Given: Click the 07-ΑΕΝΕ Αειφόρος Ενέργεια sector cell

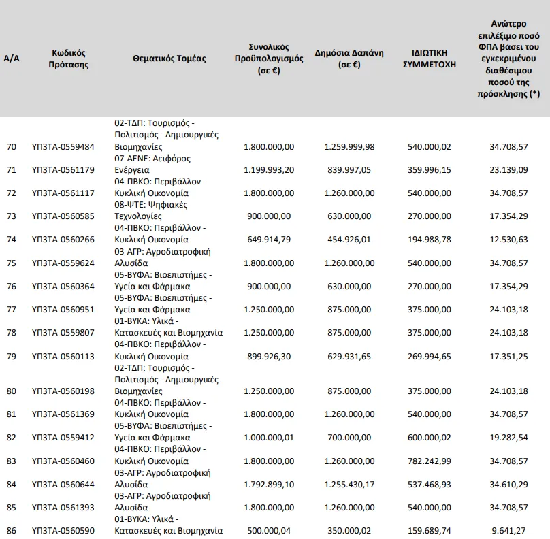Looking at the screenshot, I should (152, 164).
